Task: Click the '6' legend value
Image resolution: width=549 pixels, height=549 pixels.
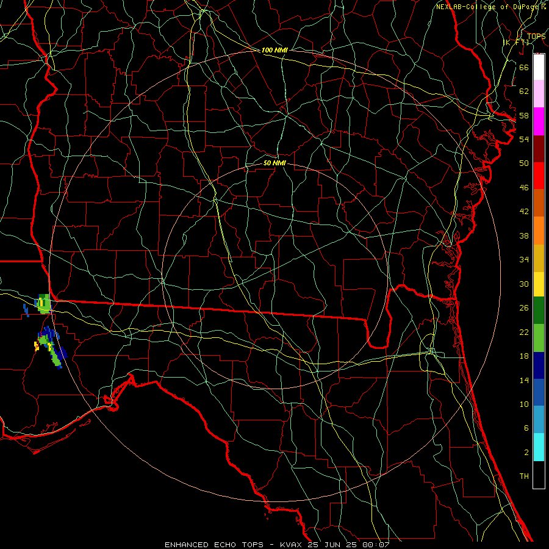Action: point(526,428)
